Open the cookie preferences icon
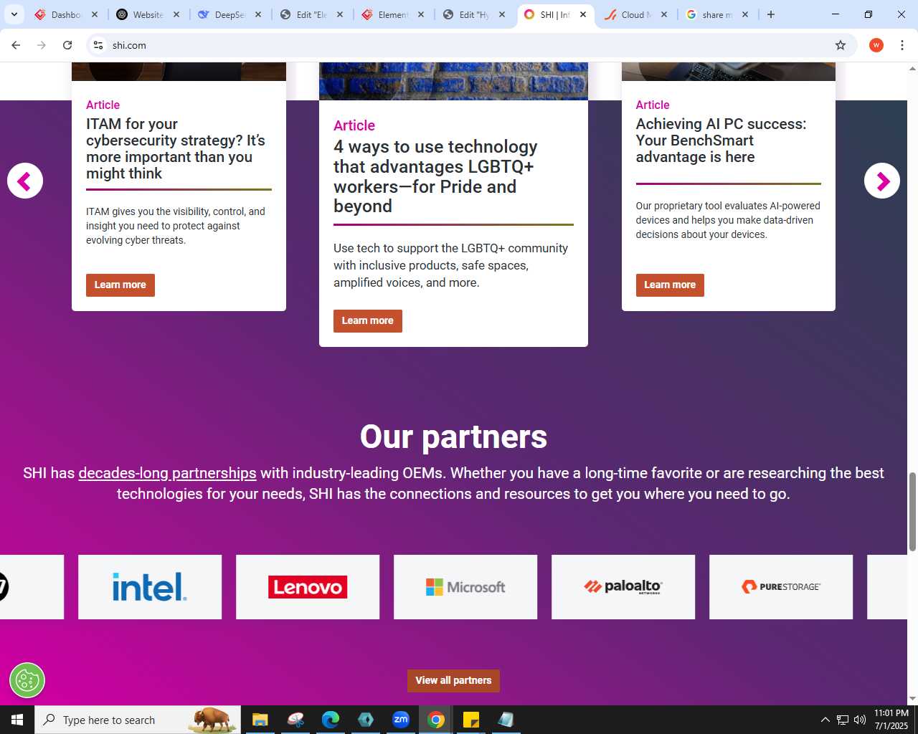 (27, 680)
